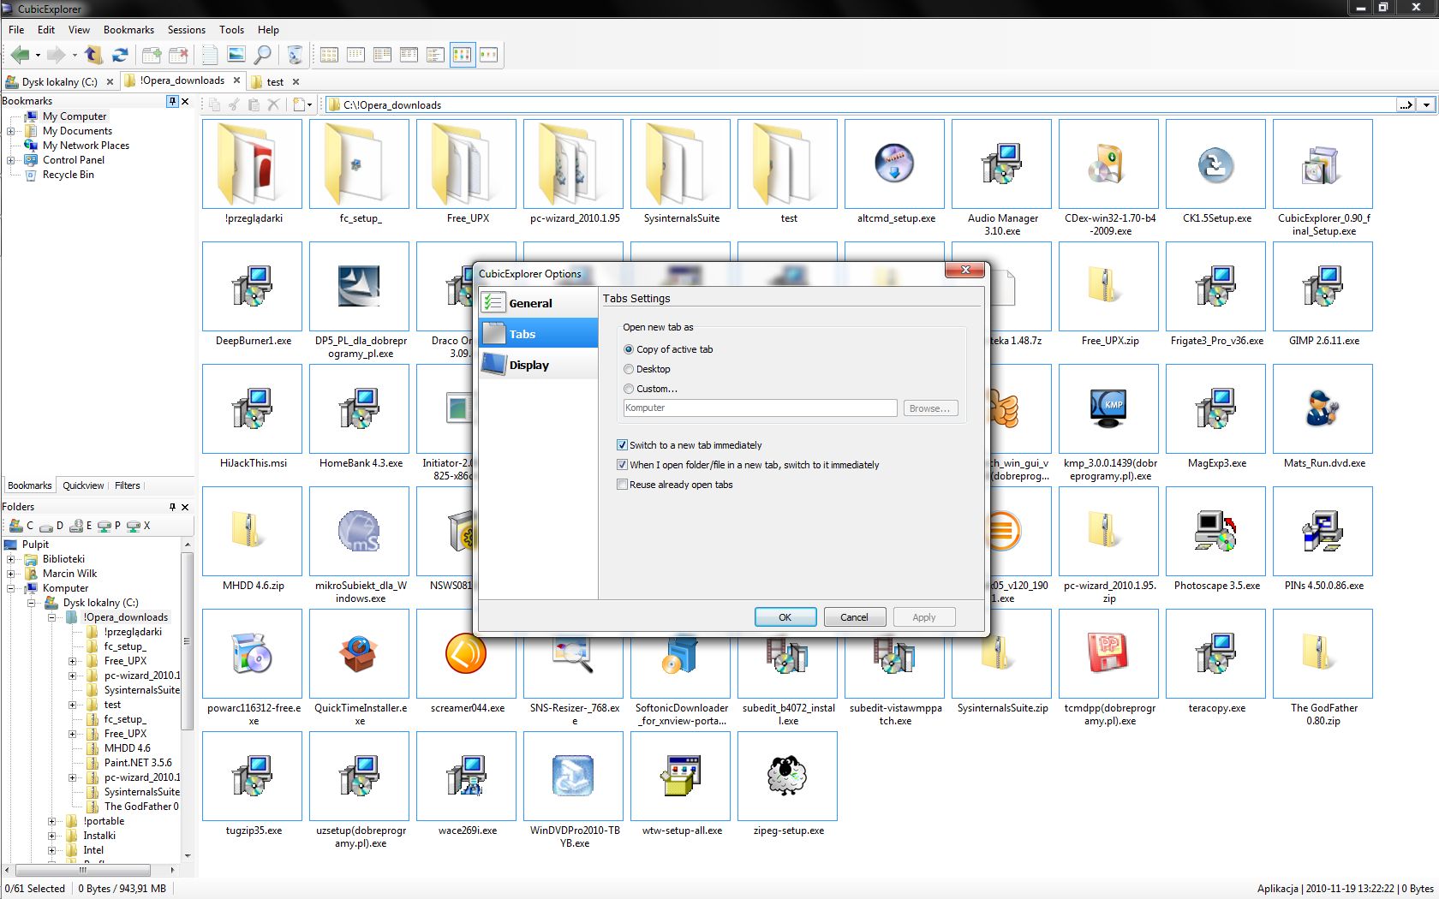Select the 'Desktop' radio option

click(647, 369)
